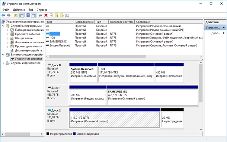Go back with the blue left arrow

tap(3, 15)
